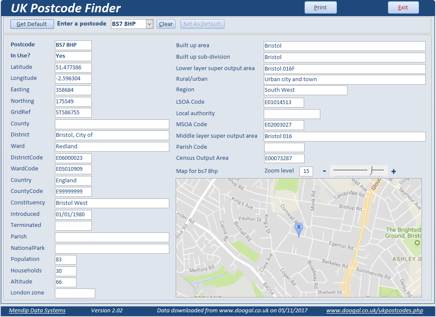Viewport: 436px width, 317px height.
Task: Click the Print button
Action: tap(320, 8)
